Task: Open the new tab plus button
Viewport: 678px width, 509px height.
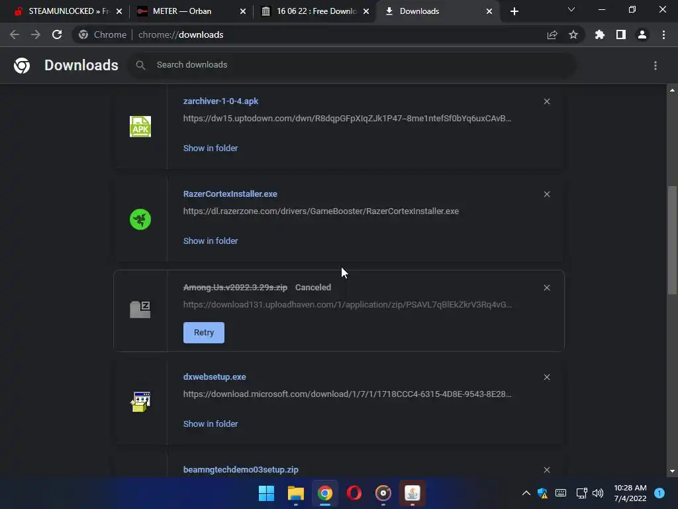Action: click(x=514, y=11)
